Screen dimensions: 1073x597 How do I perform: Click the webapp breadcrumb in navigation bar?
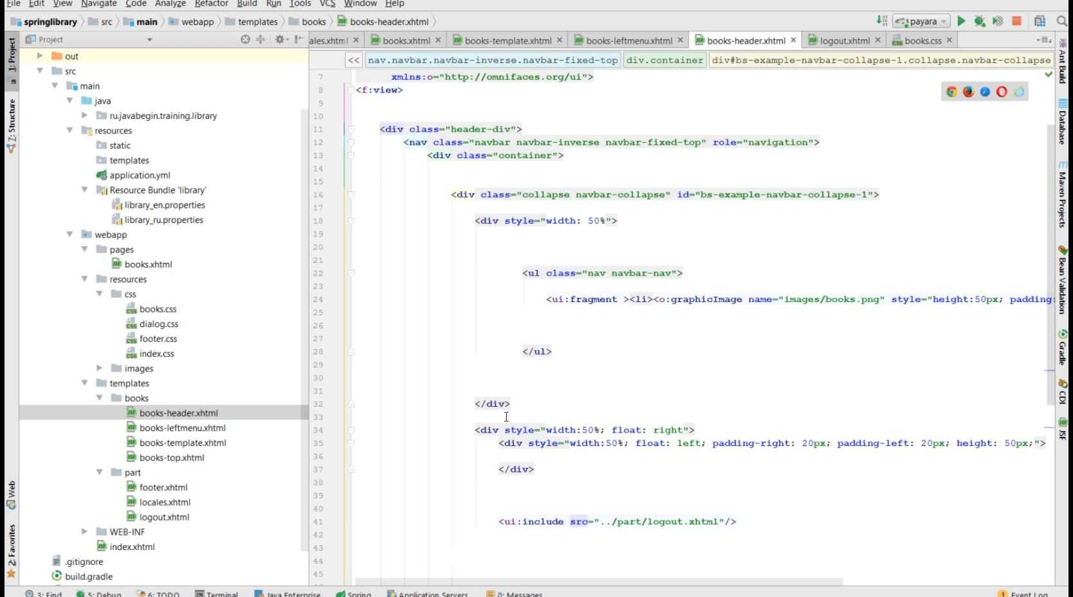[191, 21]
